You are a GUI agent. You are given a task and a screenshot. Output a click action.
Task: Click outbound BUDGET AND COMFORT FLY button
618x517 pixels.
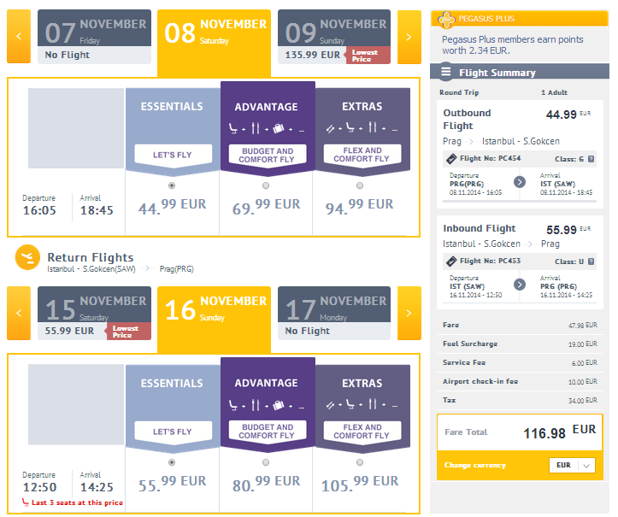point(268,155)
